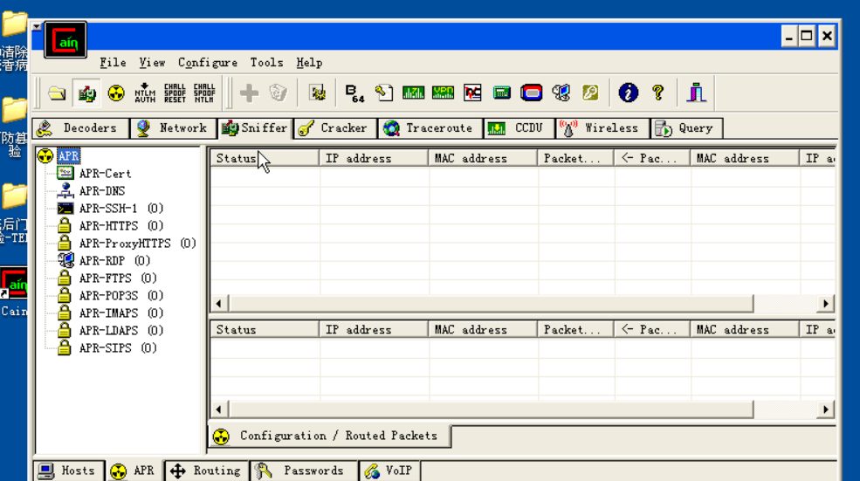Click the lower table left scroll arrow
The height and width of the screenshot is (481, 860).
click(x=219, y=409)
